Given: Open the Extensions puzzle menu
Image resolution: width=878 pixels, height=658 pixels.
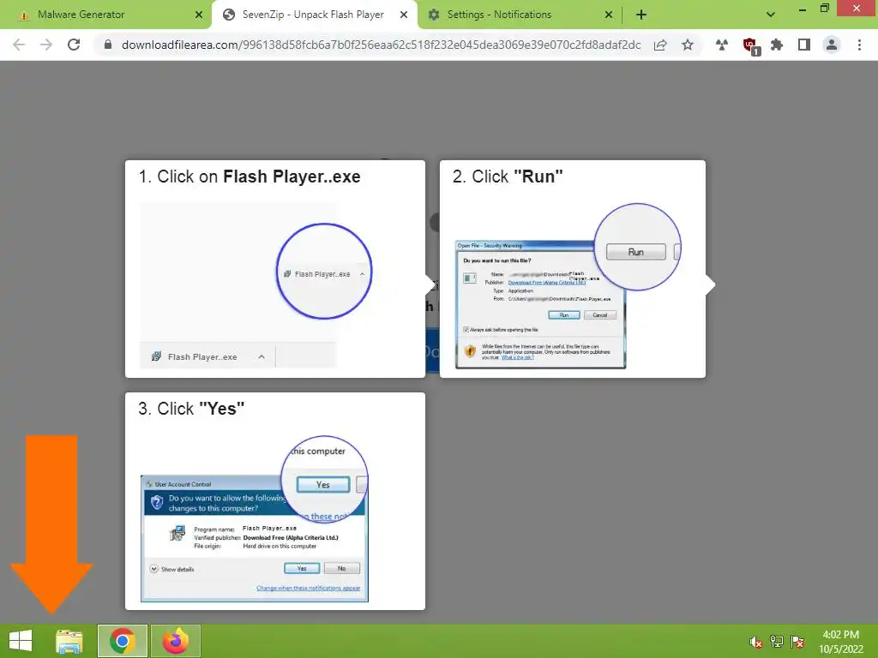Looking at the screenshot, I should pos(777,45).
